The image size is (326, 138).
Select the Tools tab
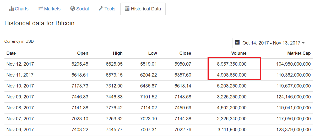click(107, 9)
